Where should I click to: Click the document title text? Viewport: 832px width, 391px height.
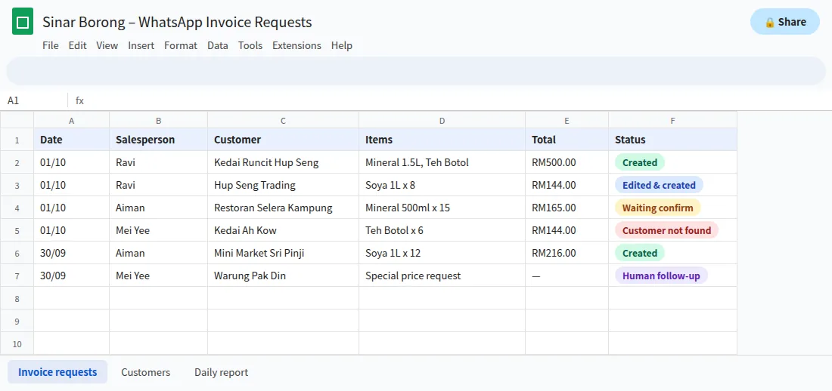177,22
